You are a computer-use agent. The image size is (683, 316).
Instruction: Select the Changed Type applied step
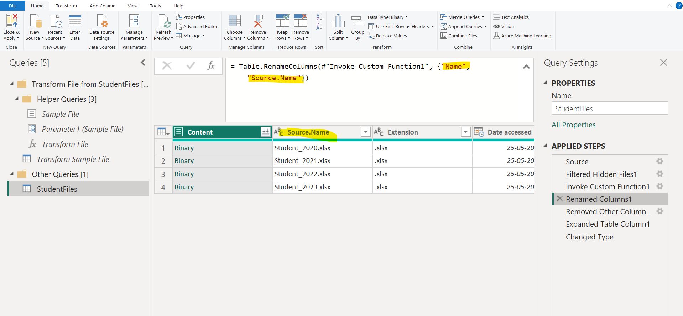[x=589, y=237]
